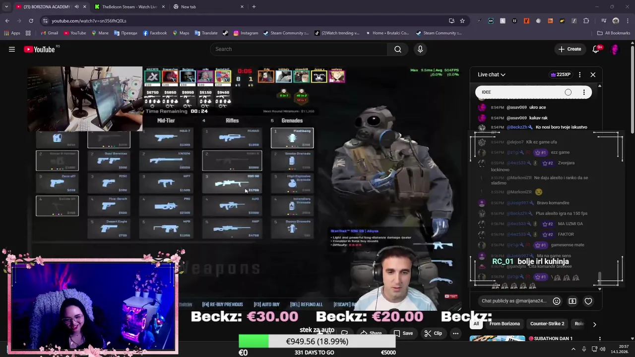
Task: Select the All filter chip
Action: coord(476,324)
